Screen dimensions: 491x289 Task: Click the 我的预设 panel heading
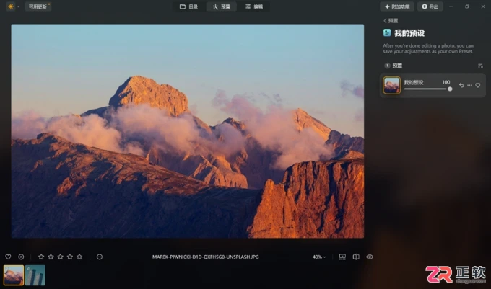(409, 33)
